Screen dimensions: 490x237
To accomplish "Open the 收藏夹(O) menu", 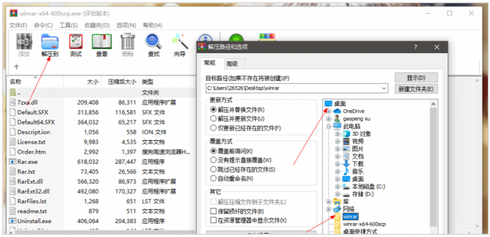I will coord(97,26).
